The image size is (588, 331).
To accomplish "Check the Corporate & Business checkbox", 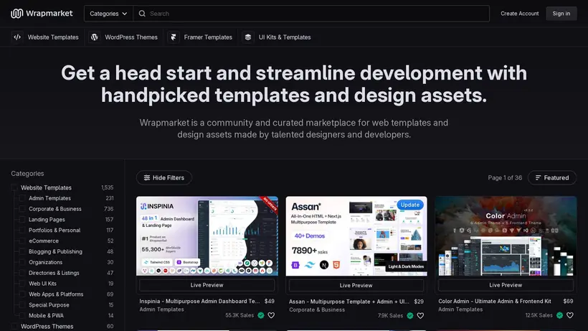I will 22,209.
